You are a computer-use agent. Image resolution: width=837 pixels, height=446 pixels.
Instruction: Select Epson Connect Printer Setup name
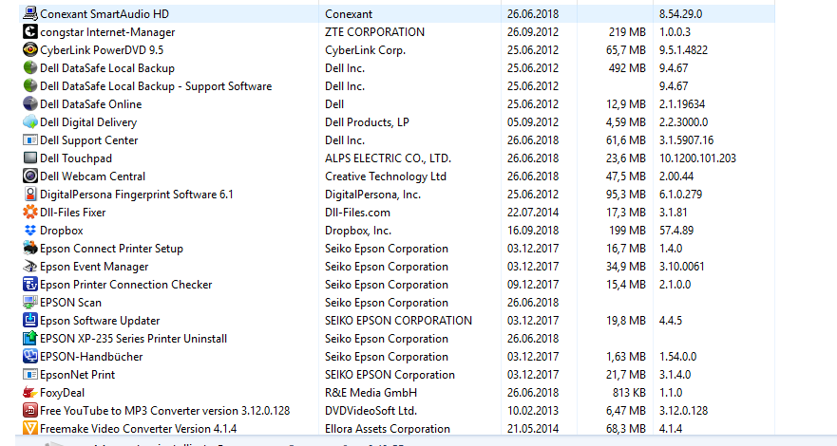point(111,249)
